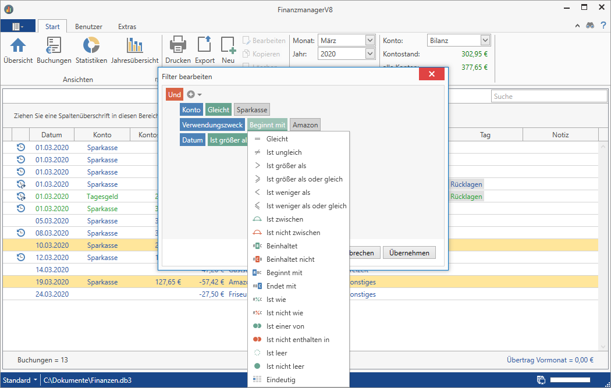Click the Drucken printer icon

177,45
